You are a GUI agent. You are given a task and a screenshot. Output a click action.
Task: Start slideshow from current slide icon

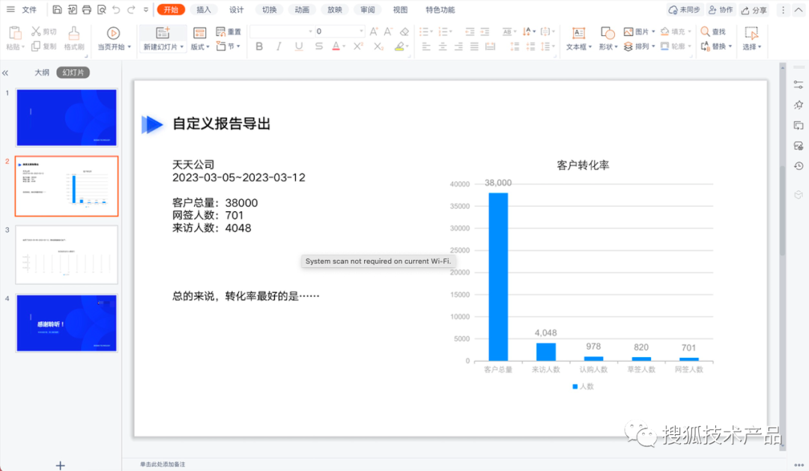(113, 34)
